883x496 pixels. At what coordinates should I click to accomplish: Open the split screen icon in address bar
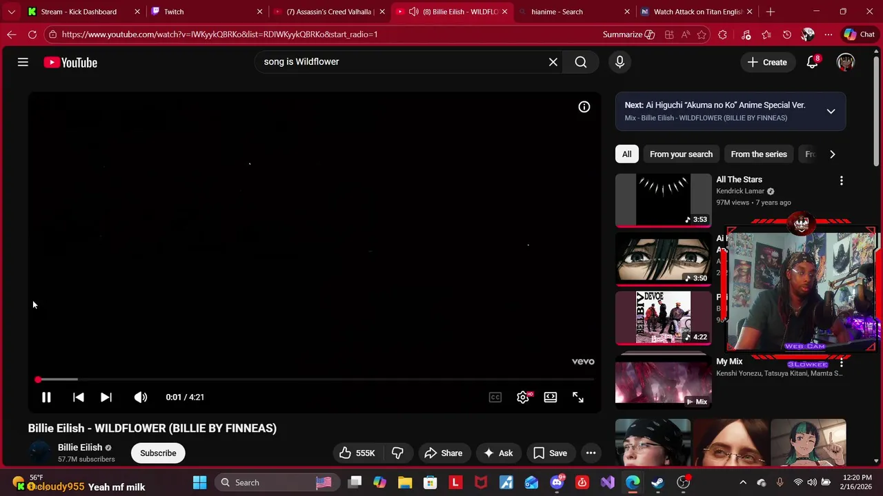(x=669, y=34)
